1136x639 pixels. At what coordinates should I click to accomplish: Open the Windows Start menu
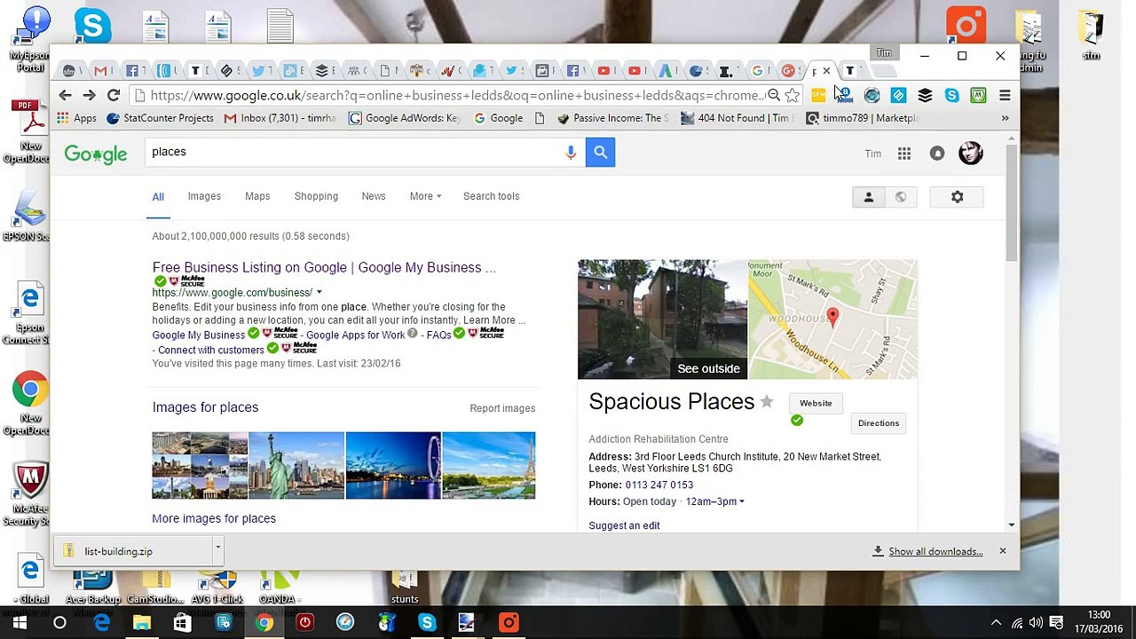coord(20,623)
